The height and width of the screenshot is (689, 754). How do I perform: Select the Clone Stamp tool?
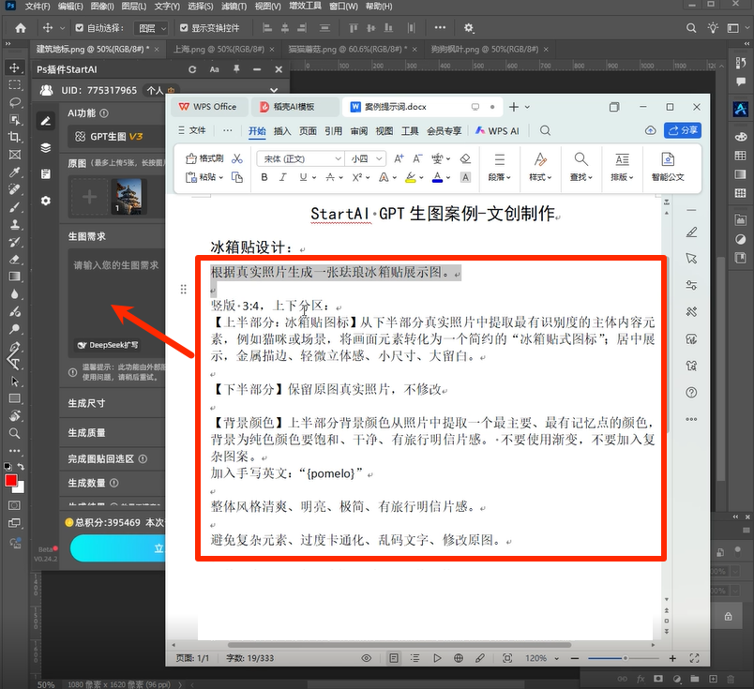[x=14, y=225]
